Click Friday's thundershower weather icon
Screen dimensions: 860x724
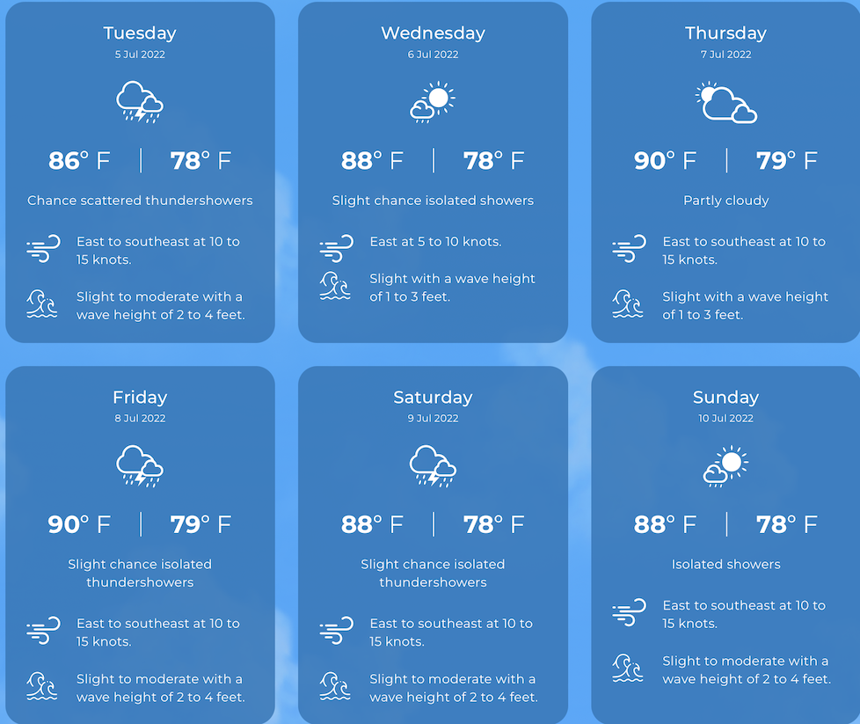tap(140, 466)
